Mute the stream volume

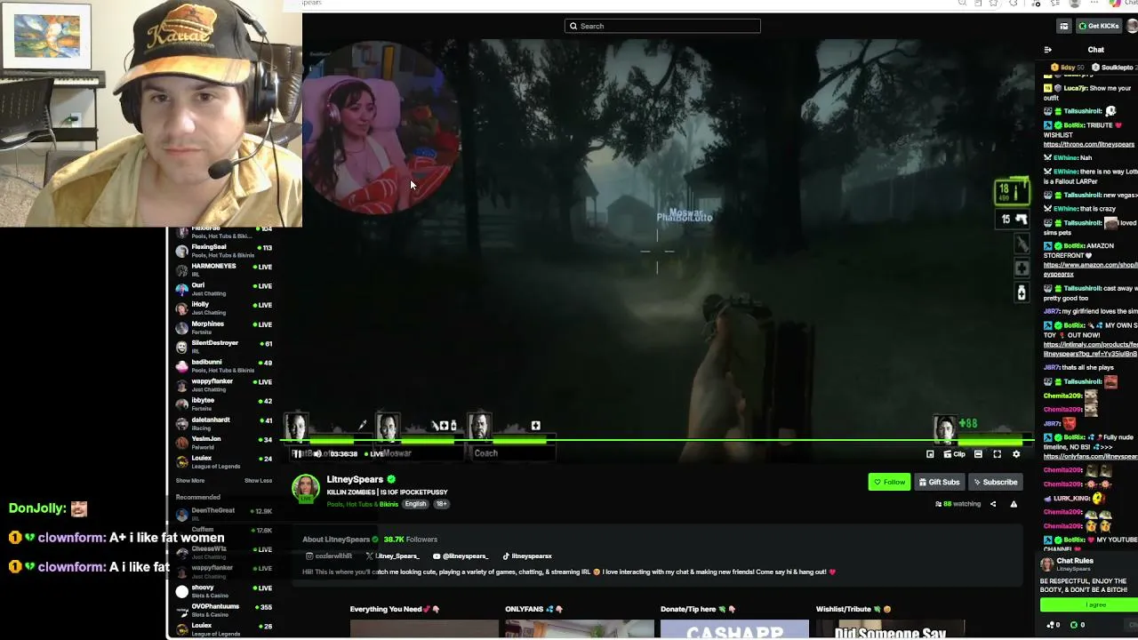tap(317, 454)
